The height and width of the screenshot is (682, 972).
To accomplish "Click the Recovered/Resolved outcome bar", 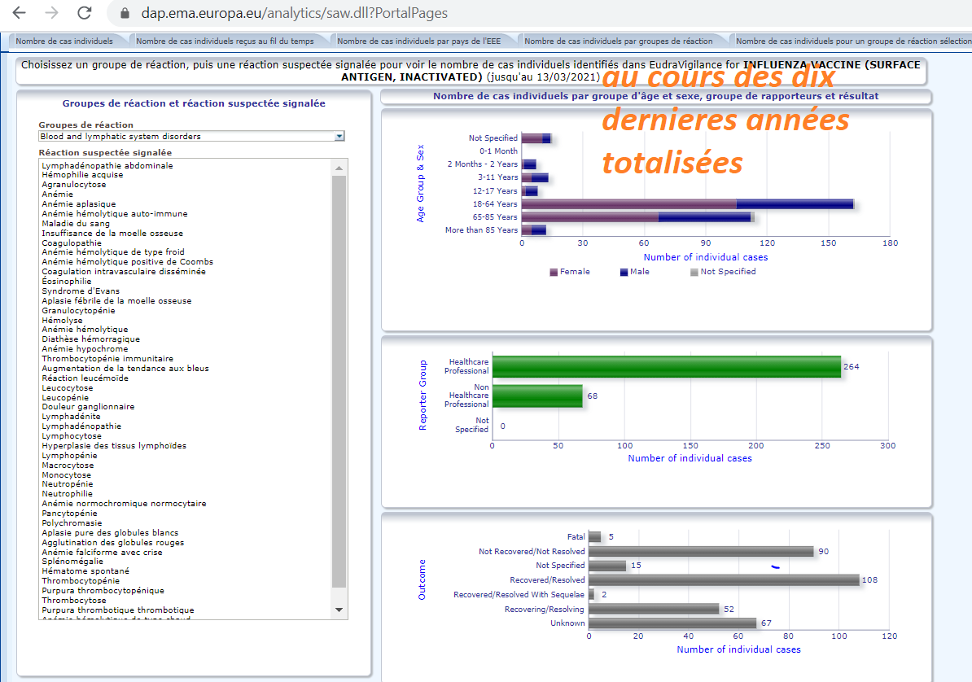I will pyautogui.click(x=724, y=580).
